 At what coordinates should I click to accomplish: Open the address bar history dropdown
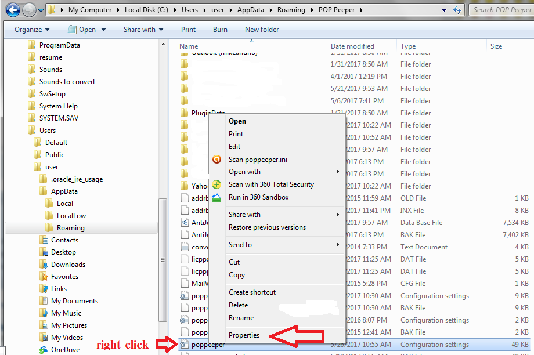point(444,10)
